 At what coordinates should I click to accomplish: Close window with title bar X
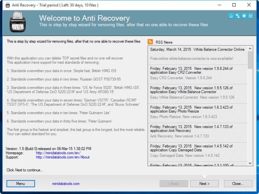coord(249,5)
